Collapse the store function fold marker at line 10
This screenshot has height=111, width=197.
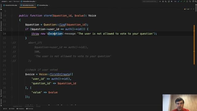(12, 16)
